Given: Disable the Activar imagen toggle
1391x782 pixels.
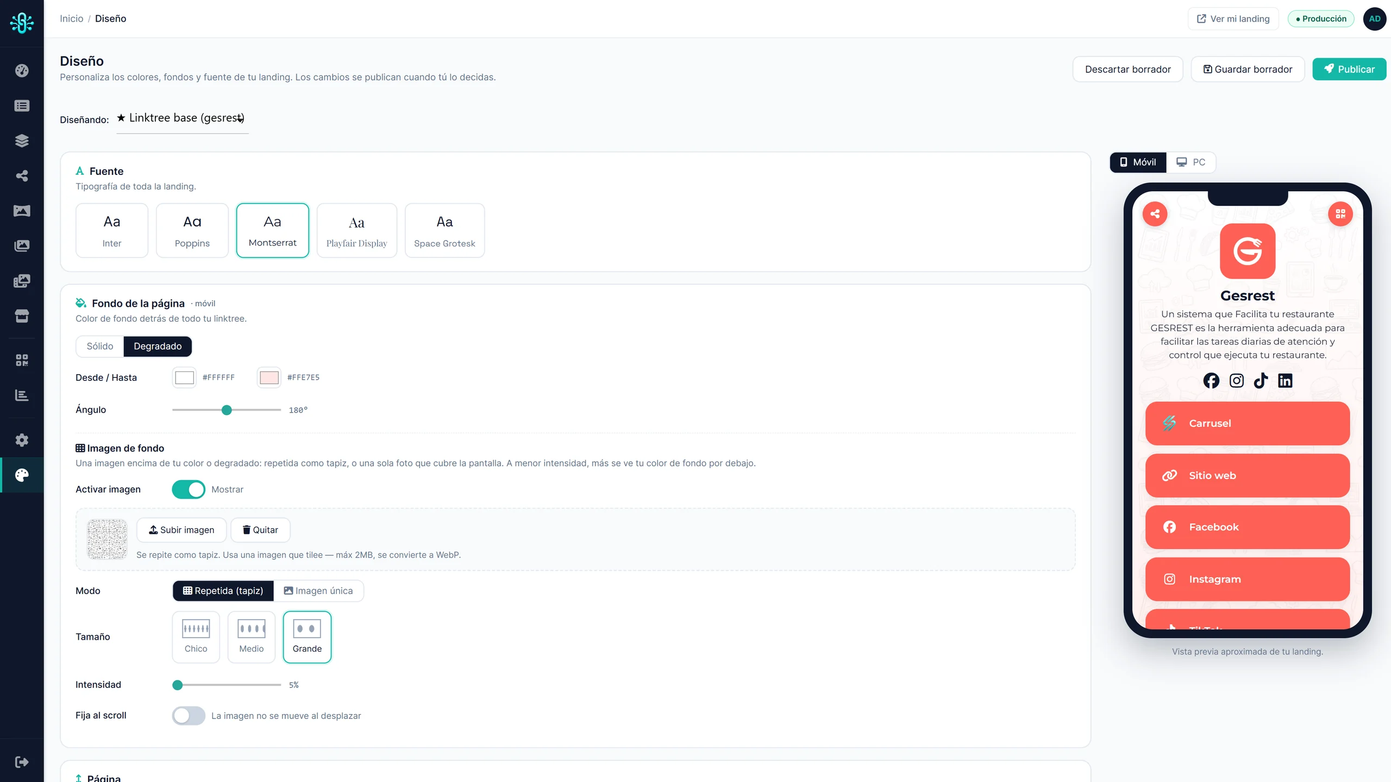Looking at the screenshot, I should [189, 489].
